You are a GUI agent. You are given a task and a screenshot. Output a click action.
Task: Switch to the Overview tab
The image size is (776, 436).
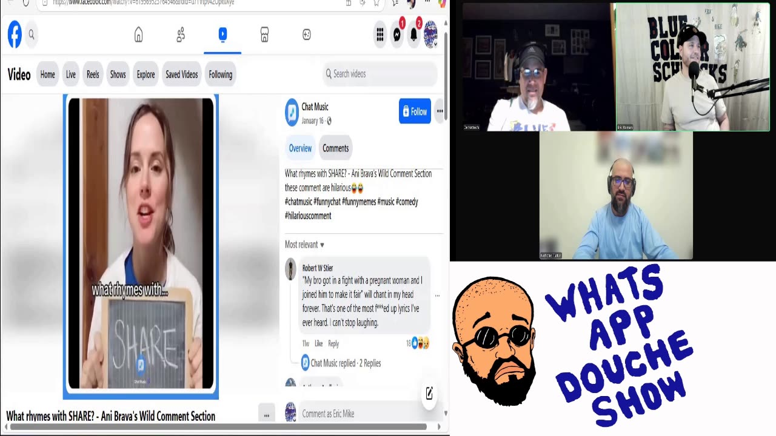click(x=300, y=148)
